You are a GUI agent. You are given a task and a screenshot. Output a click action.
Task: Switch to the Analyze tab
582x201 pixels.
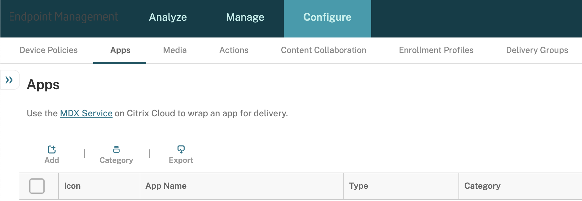(168, 17)
